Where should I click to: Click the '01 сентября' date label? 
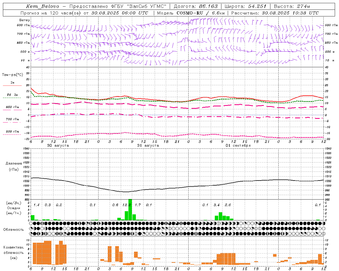coord(238,146)
